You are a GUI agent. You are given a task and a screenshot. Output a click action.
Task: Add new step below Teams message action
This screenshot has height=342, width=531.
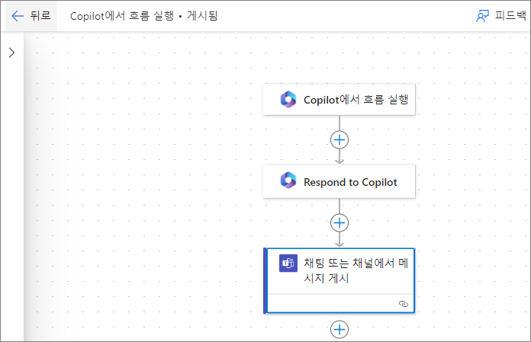340,330
